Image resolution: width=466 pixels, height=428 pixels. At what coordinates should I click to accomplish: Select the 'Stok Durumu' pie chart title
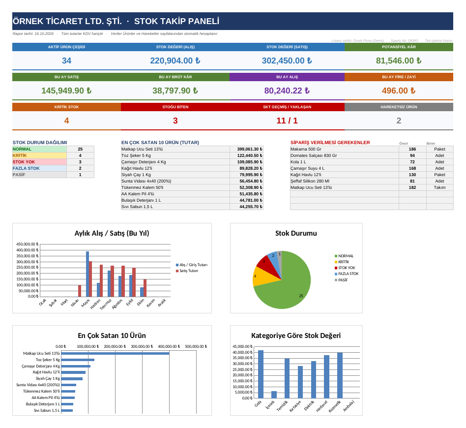[x=296, y=234]
